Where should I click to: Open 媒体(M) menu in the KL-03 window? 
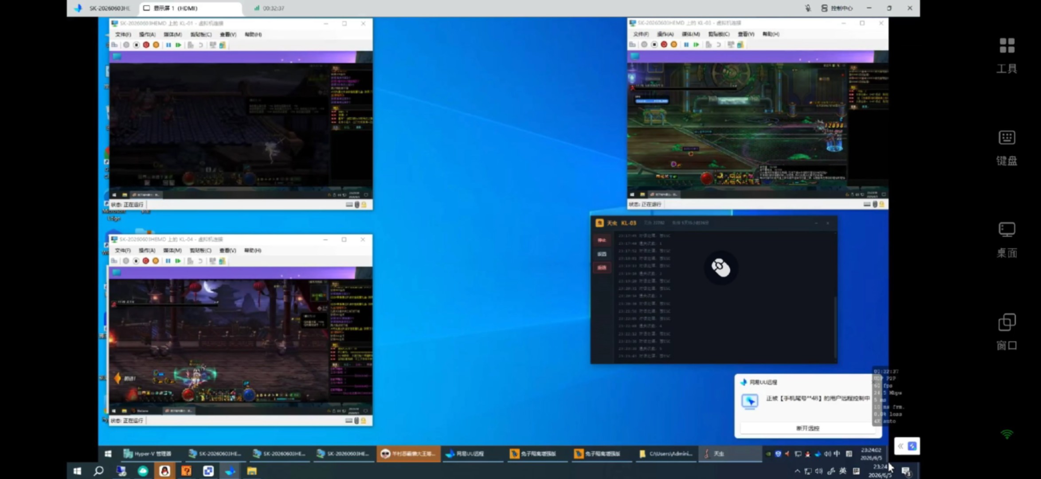point(690,34)
